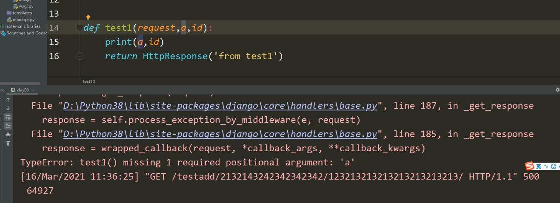Open run panel settings gear icon
560x203 pixels.
point(557,90)
